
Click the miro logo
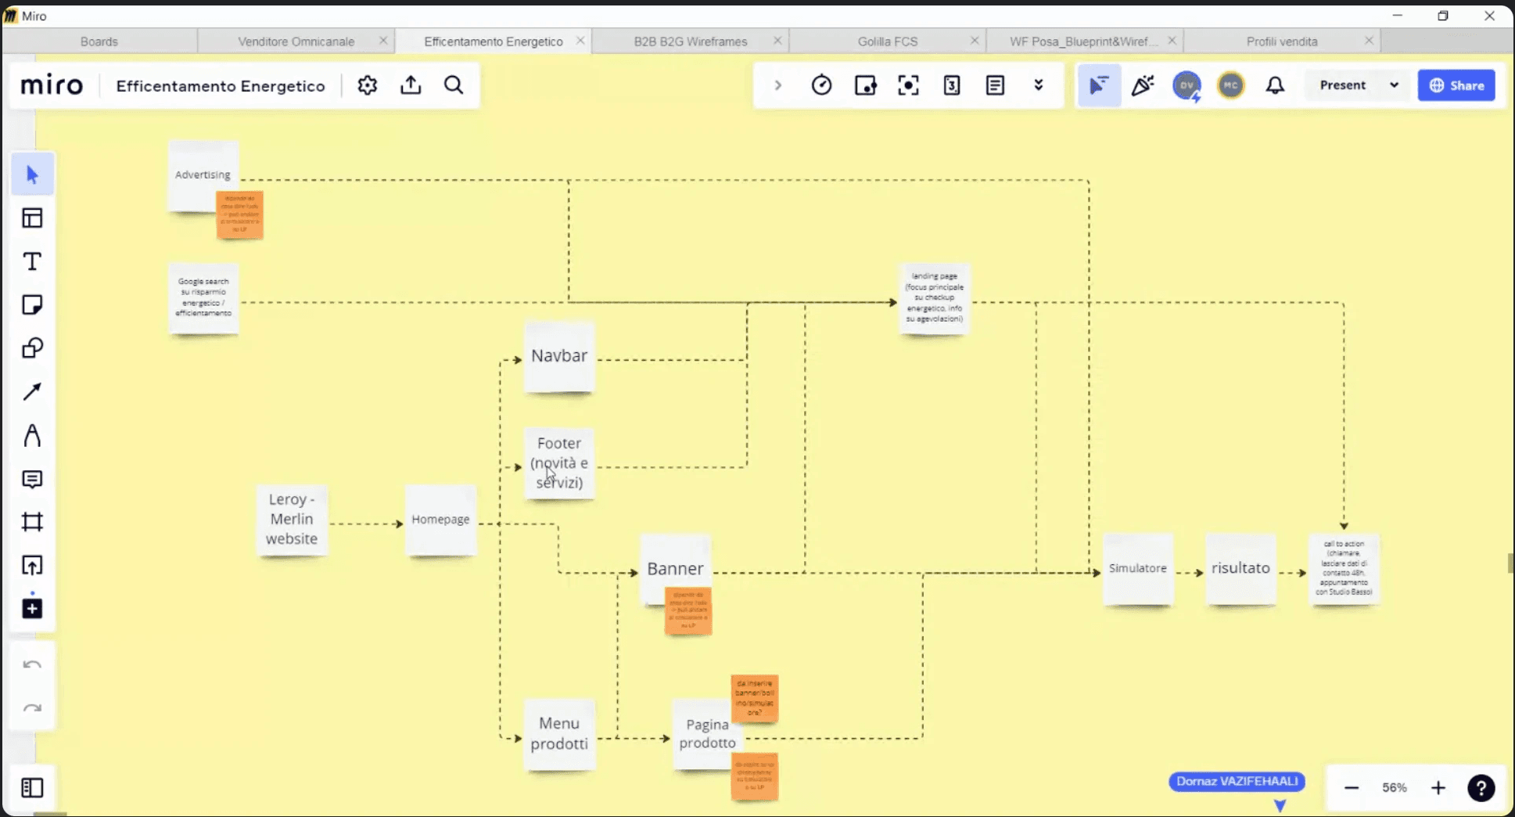coord(52,85)
